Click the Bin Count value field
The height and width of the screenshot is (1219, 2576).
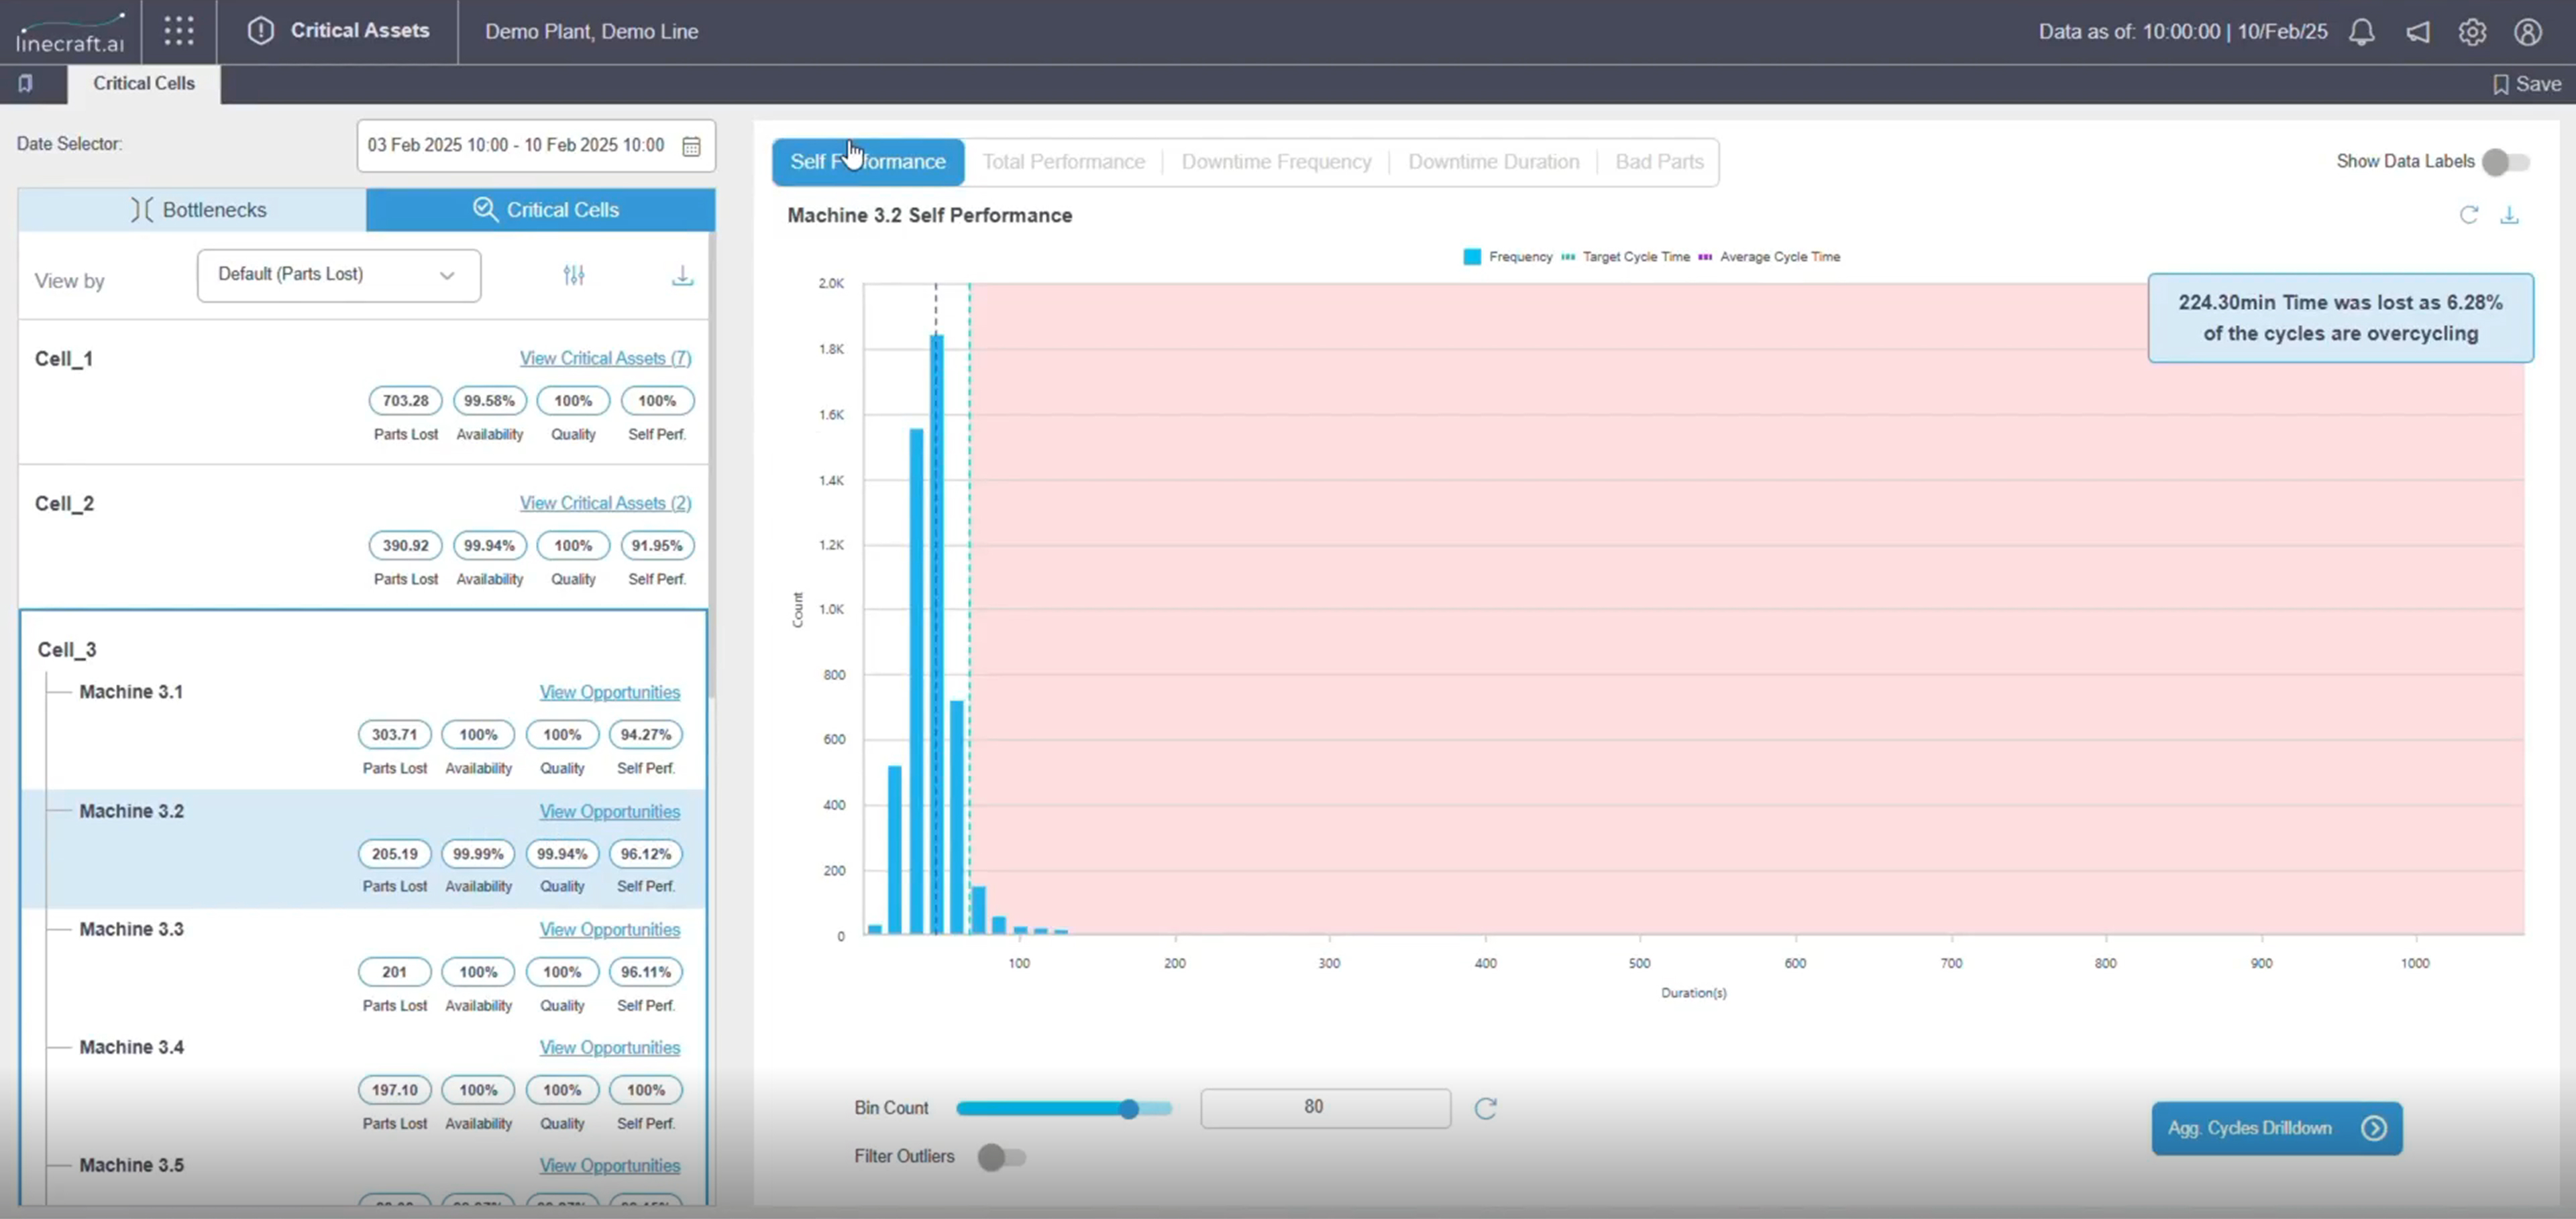pyautogui.click(x=1325, y=1108)
